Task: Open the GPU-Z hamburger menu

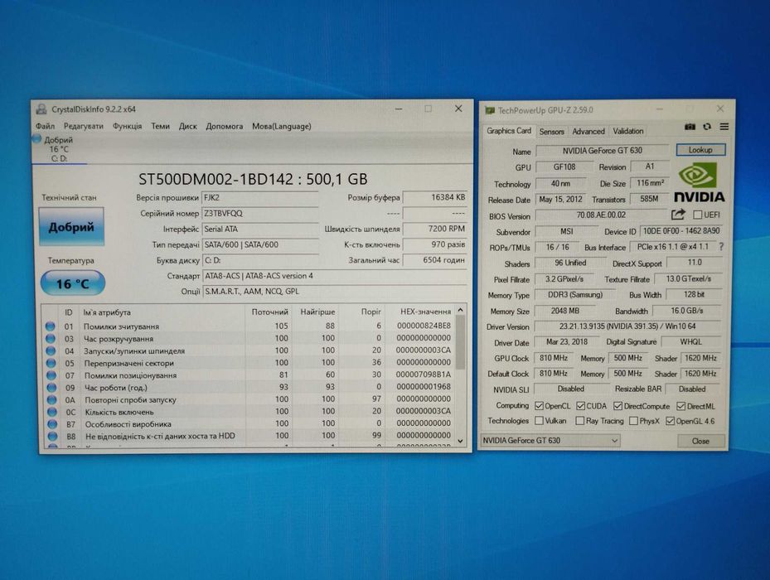Action: pyautogui.click(x=724, y=127)
